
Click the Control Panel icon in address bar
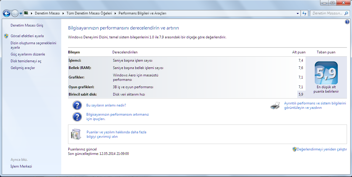coord(26,13)
